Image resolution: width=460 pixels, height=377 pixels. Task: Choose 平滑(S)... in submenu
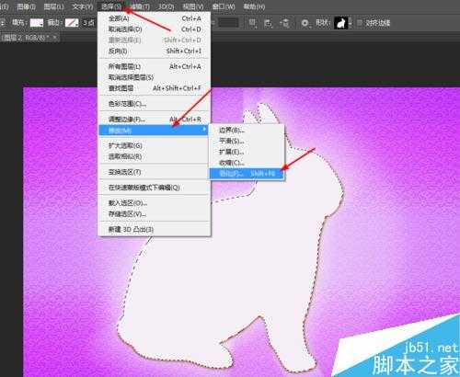247,141
